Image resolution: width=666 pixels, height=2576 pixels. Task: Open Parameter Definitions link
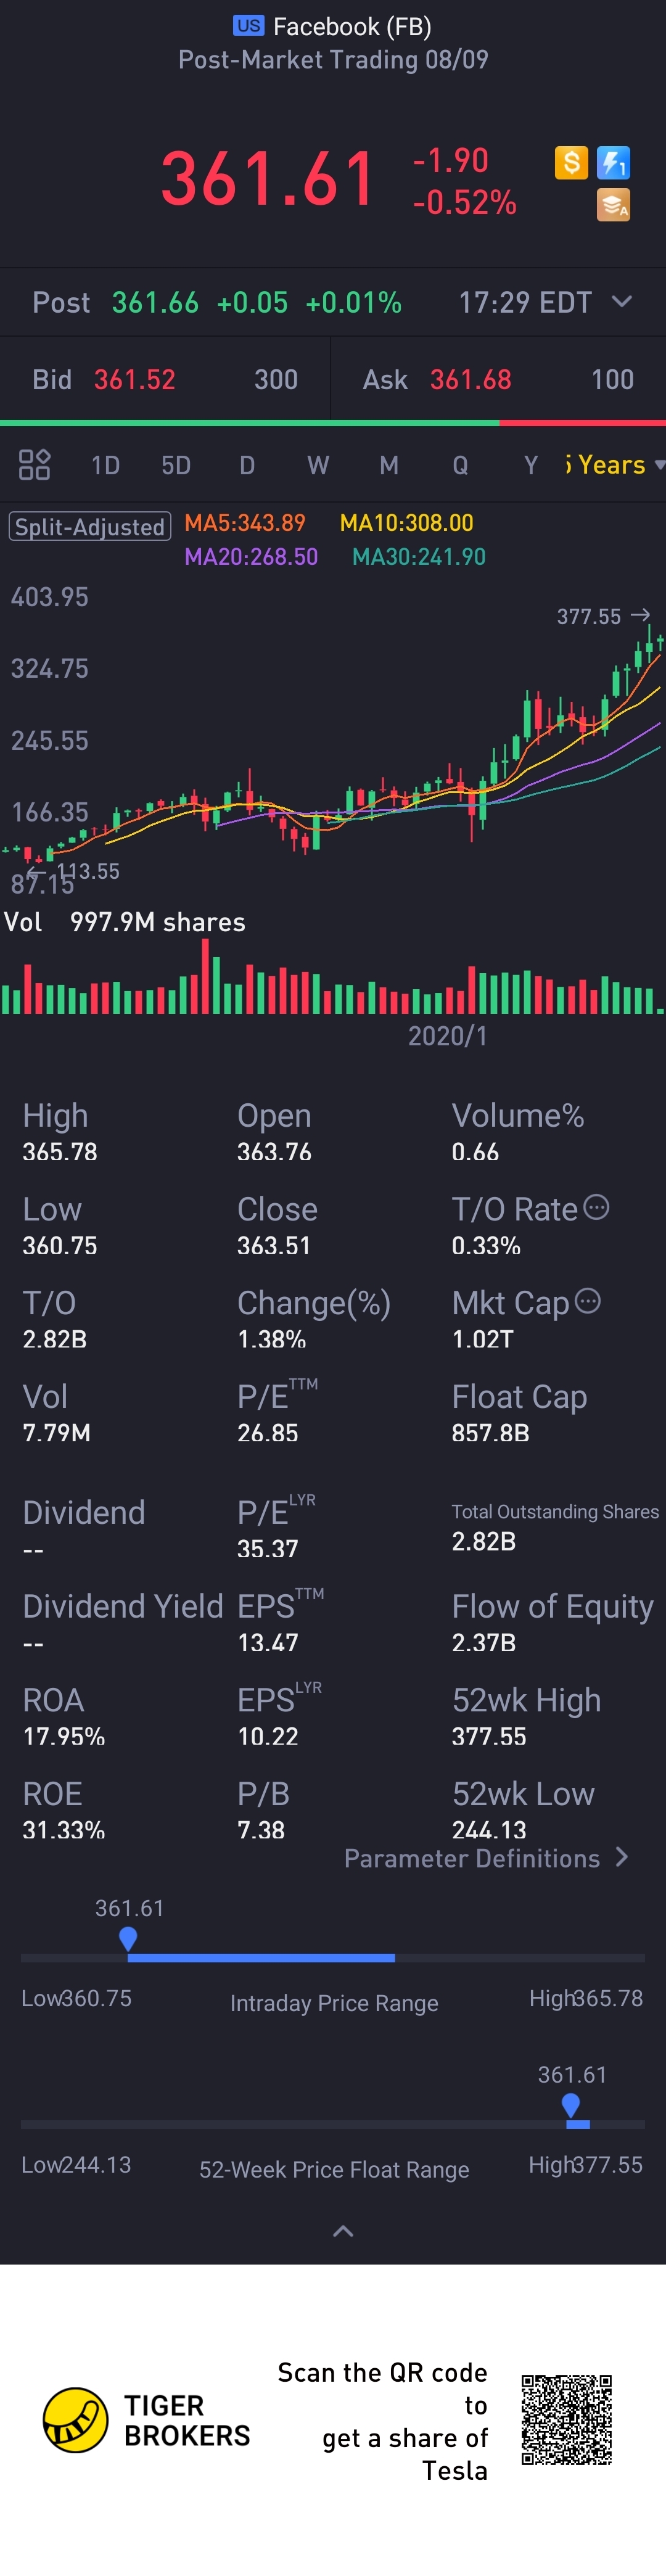click(x=486, y=1858)
